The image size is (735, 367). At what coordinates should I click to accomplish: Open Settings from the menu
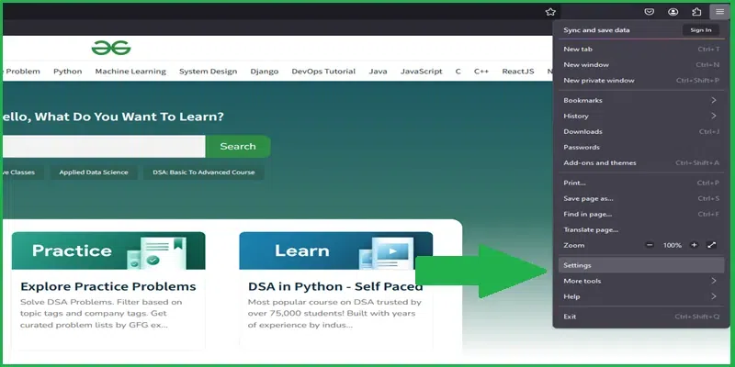pos(640,265)
